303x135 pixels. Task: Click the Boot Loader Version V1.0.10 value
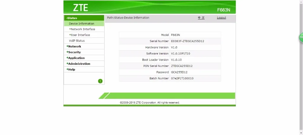176,60
